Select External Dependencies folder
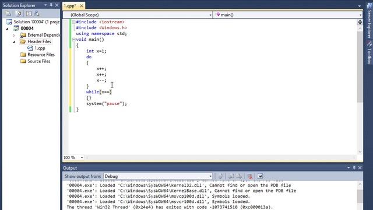 (x=40, y=35)
